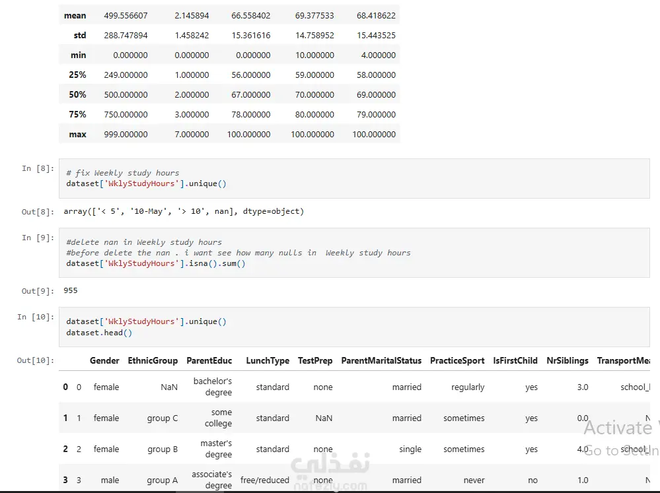
Task: Click the max row label in statistics table
Action: tap(77, 135)
